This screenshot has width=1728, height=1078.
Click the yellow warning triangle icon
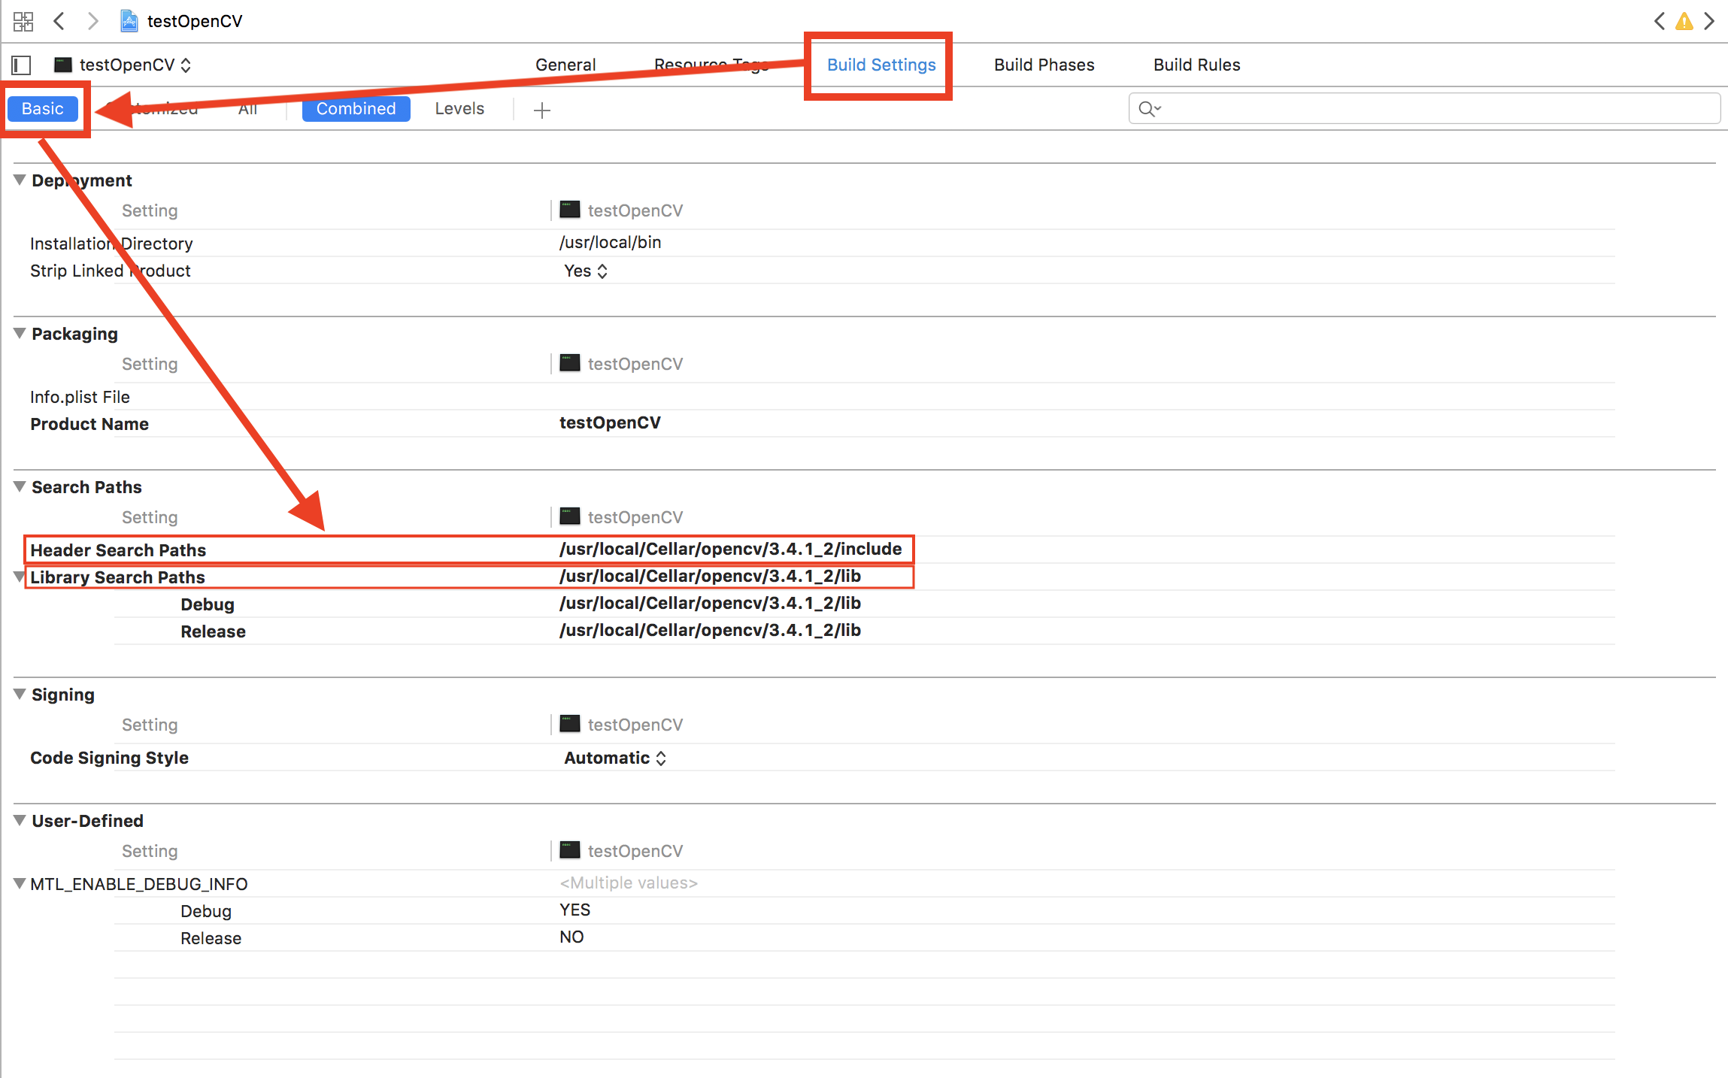[x=1684, y=21]
